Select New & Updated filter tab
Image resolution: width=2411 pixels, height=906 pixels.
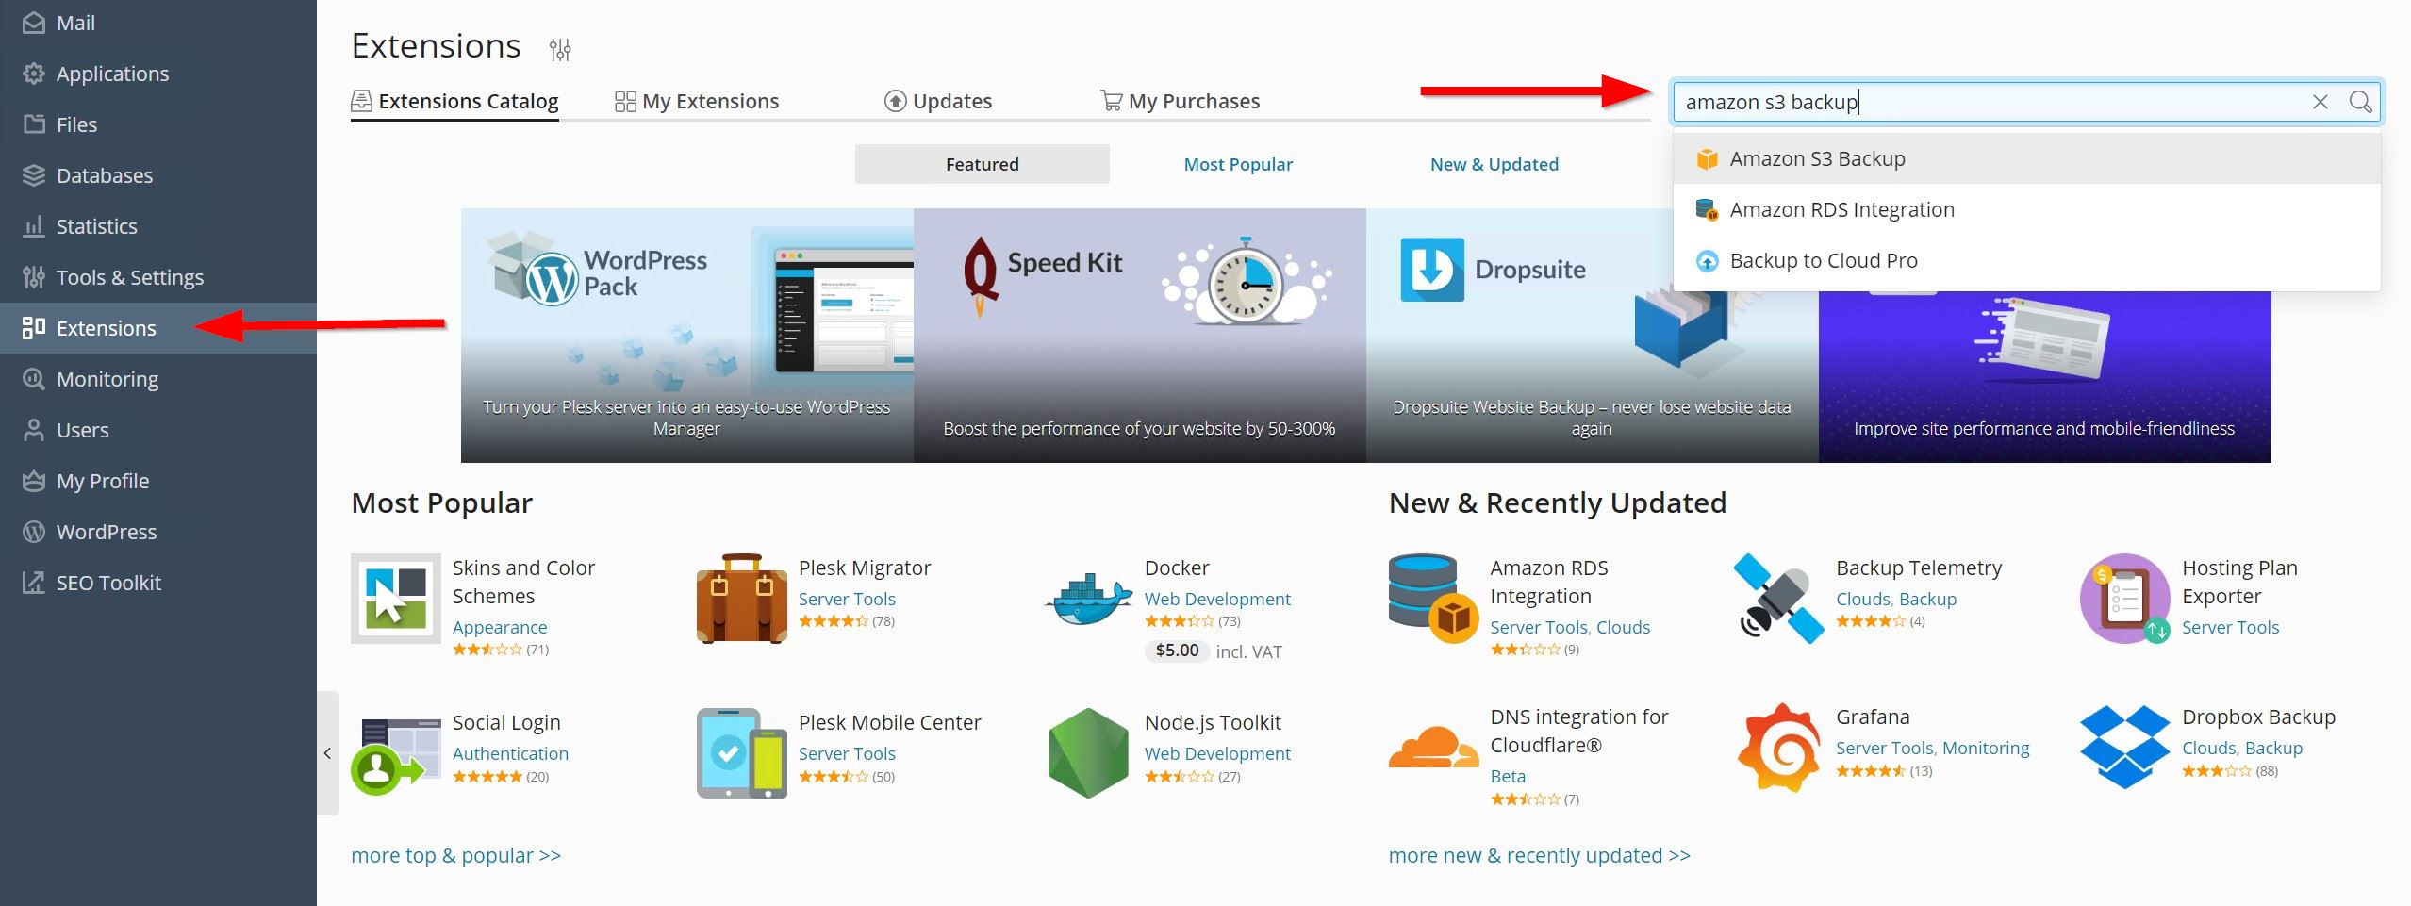tap(1494, 164)
